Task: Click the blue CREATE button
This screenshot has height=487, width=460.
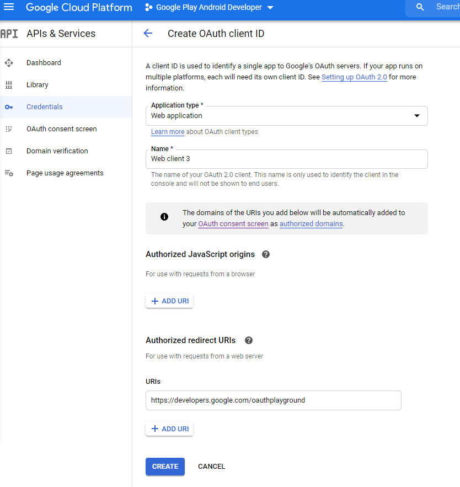Action: [x=165, y=467]
